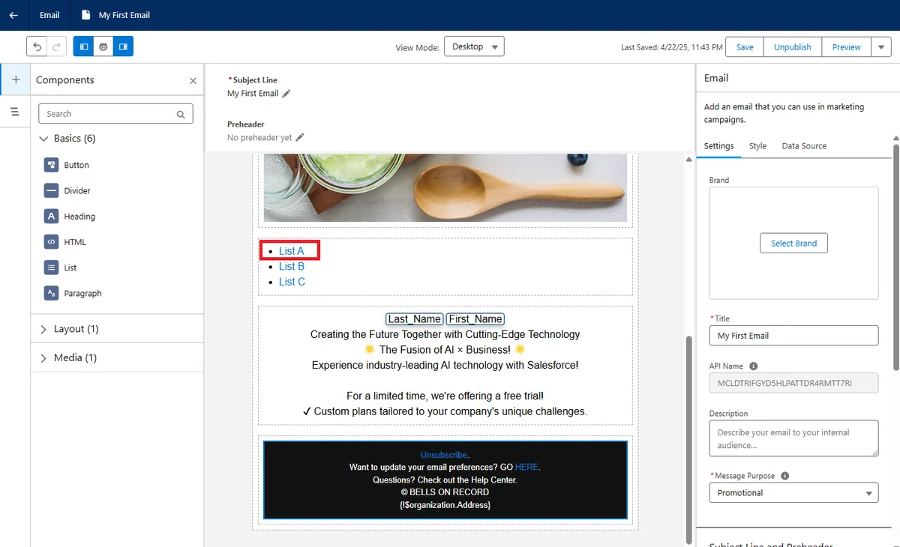This screenshot has height=547, width=900.
Task: Click into the Title input field
Action: pyautogui.click(x=793, y=336)
